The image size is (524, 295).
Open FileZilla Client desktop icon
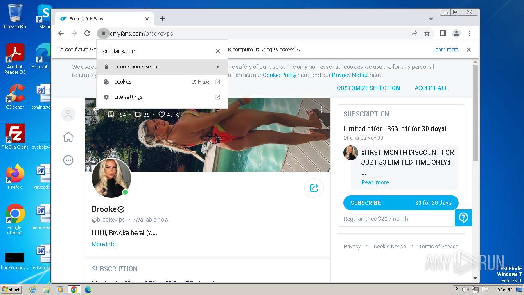(x=15, y=137)
